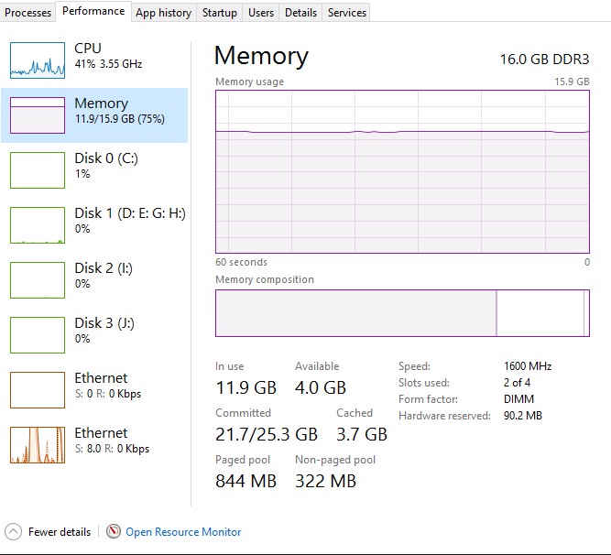611x555 pixels.
Task: Click the Resource Monitor icon
Action: point(114,531)
